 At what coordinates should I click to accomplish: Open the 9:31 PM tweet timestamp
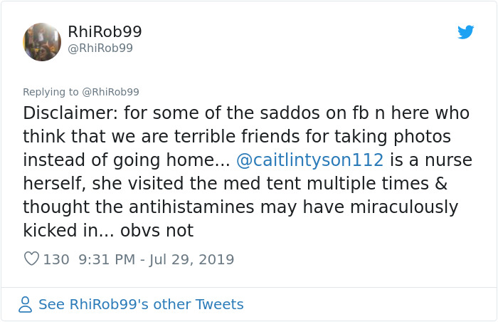(x=107, y=259)
